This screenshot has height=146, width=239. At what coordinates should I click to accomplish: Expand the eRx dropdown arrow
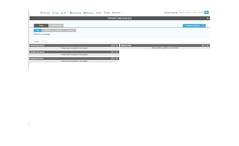coord(68,13)
